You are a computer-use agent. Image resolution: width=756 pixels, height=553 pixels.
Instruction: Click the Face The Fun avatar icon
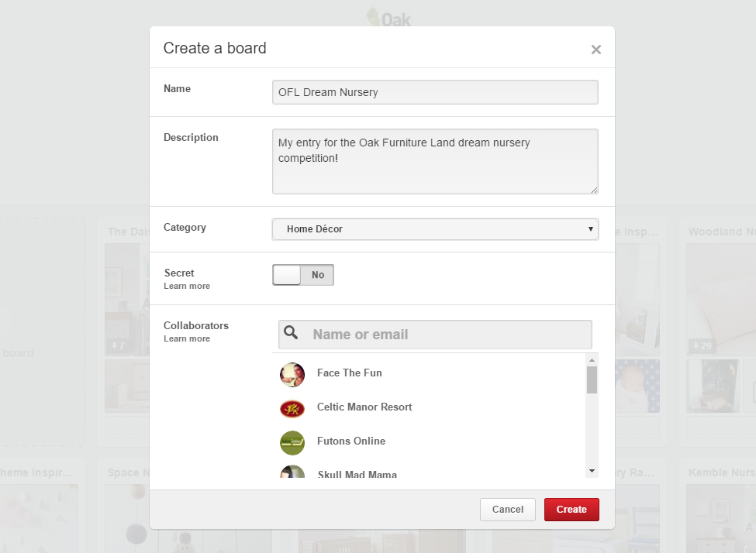click(x=292, y=374)
